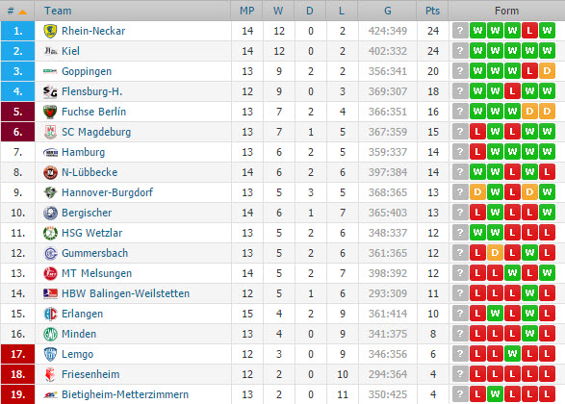Viewport: 565px width, 404px height.
Task: Click the first orange D badge in Hannover-Burgdorf's form
Action: (x=477, y=192)
